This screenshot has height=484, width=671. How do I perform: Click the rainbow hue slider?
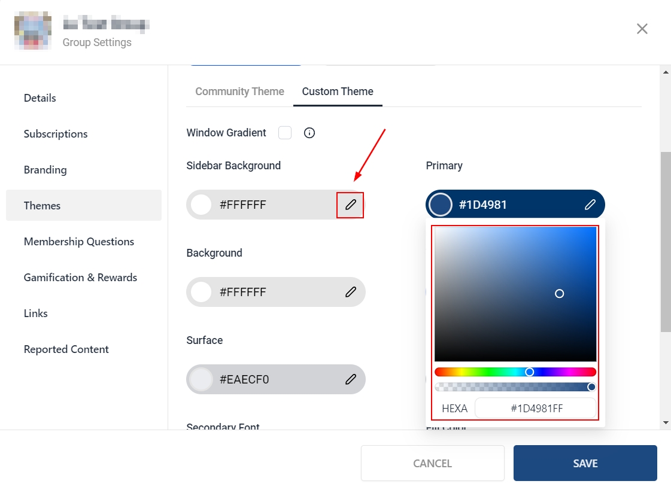pyautogui.click(x=515, y=372)
